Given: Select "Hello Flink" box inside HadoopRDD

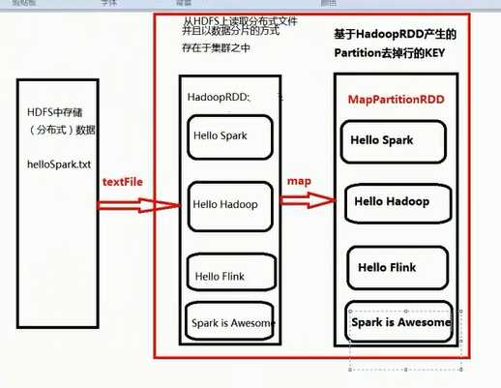Looking at the screenshot, I should click(x=231, y=272).
